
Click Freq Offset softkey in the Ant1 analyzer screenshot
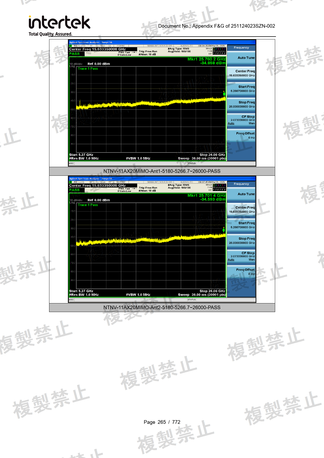click(241, 136)
